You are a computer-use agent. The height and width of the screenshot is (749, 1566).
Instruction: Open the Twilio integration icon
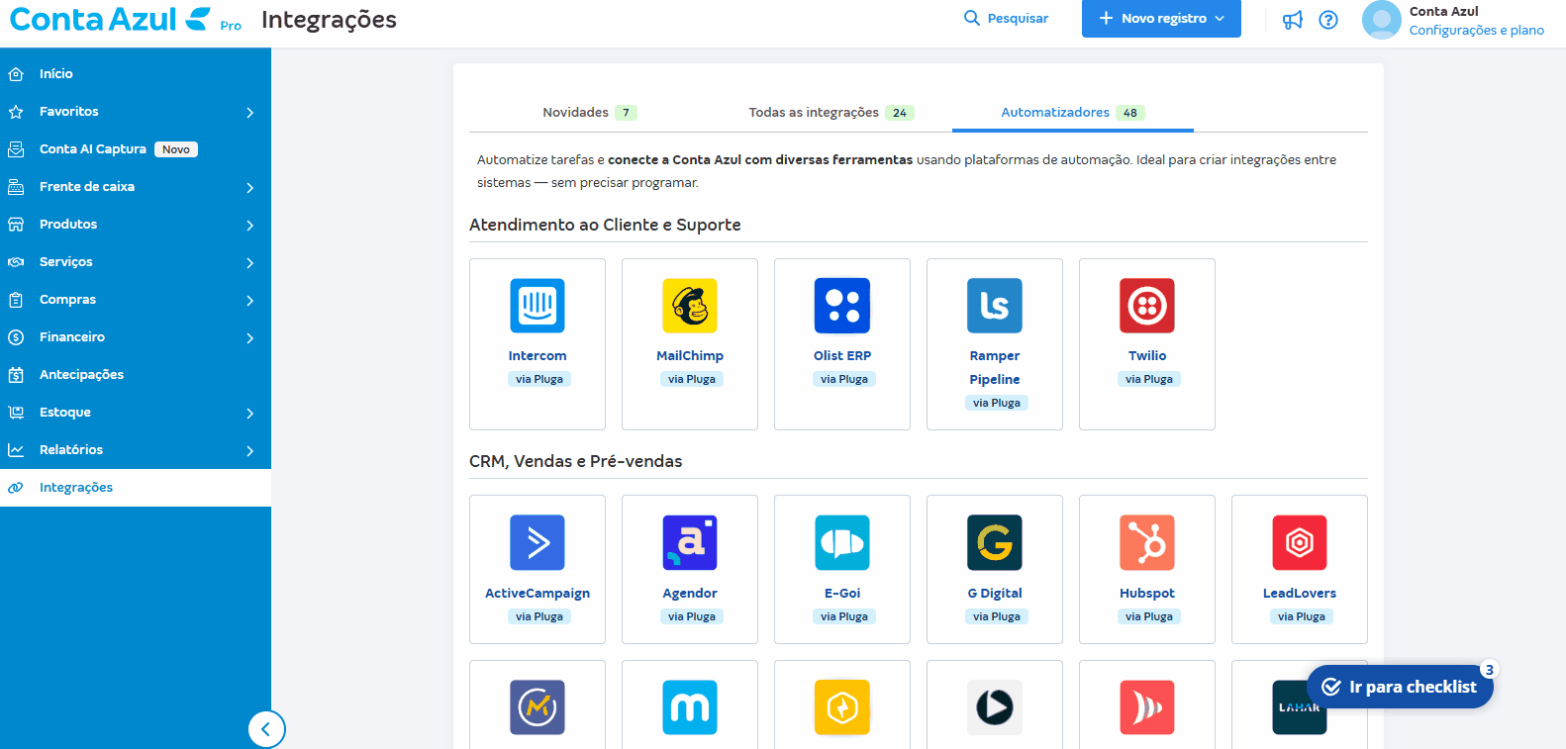(x=1147, y=306)
